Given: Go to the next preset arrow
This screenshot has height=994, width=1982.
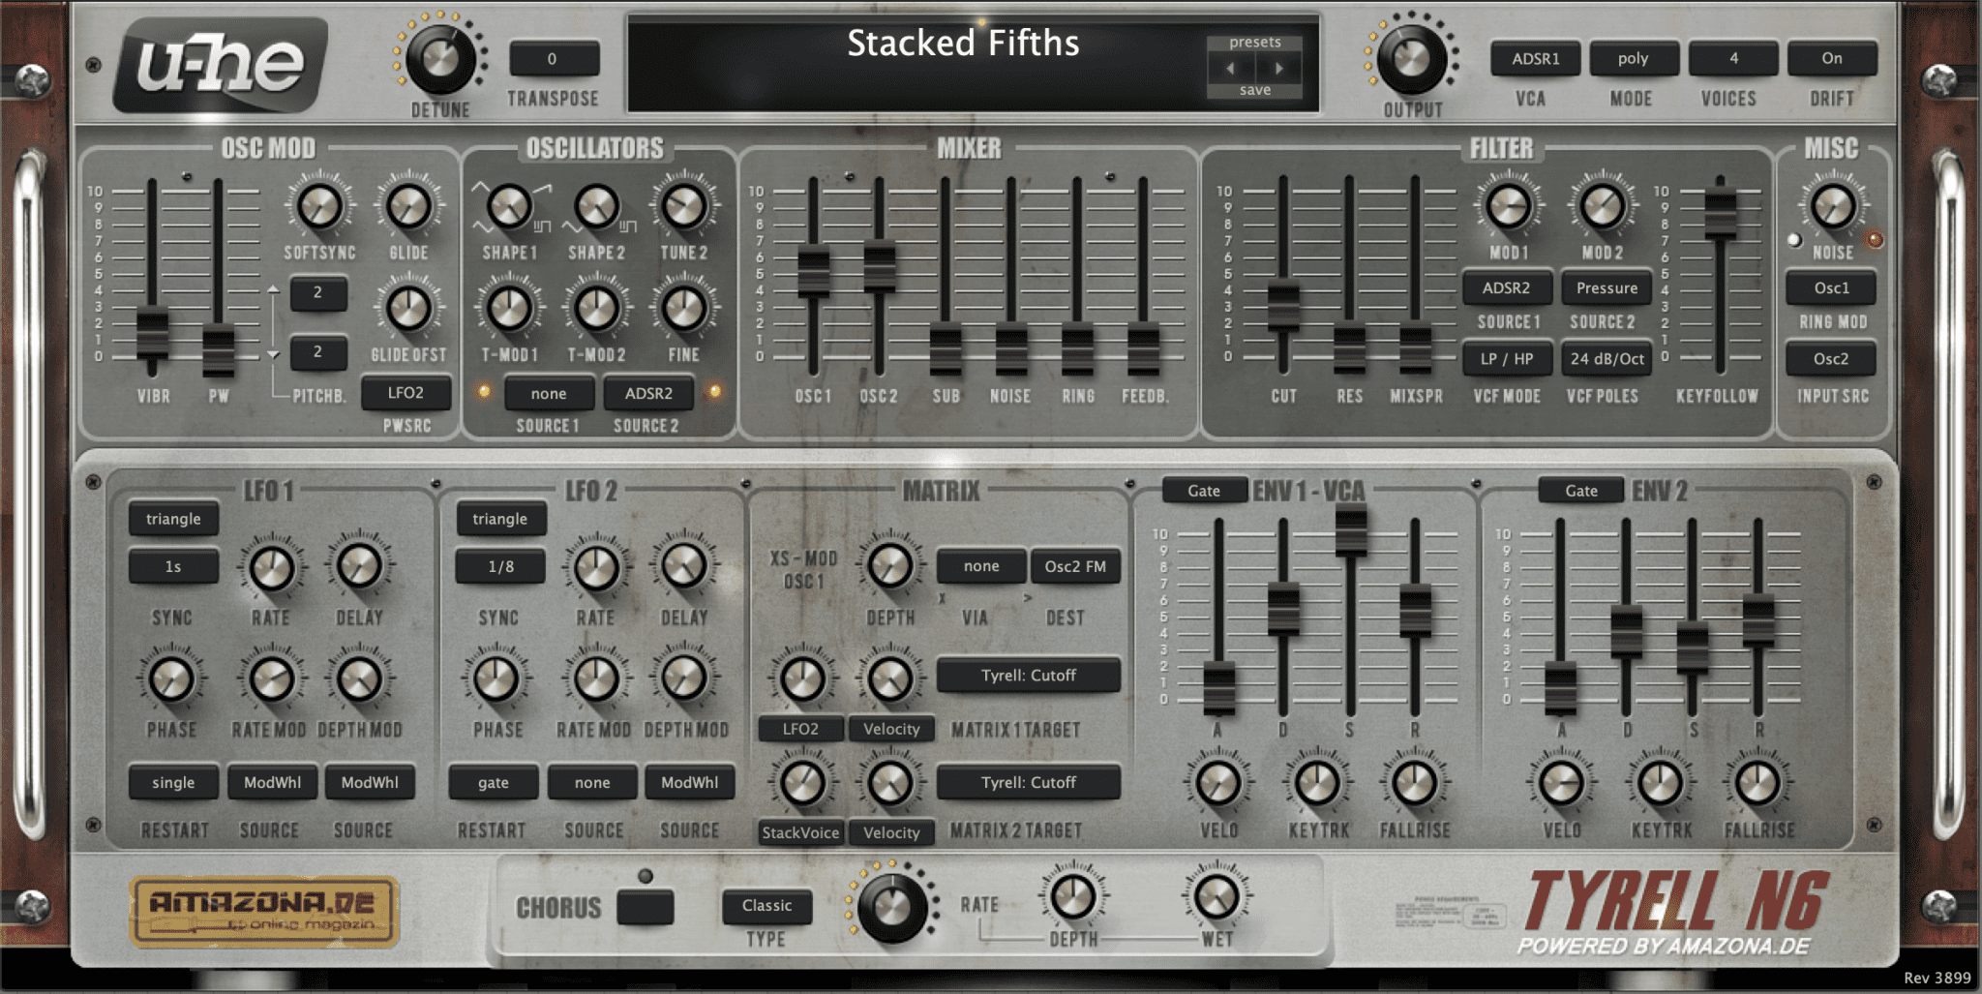Looking at the screenshot, I should click(1278, 68).
